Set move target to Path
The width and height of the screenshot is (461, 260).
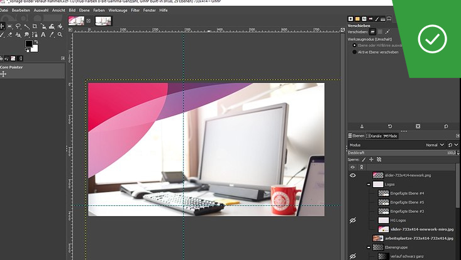[x=387, y=31]
